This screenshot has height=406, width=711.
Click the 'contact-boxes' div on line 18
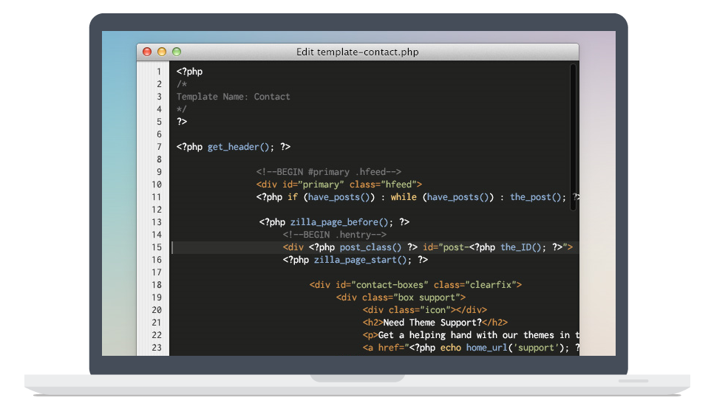[x=416, y=285]
